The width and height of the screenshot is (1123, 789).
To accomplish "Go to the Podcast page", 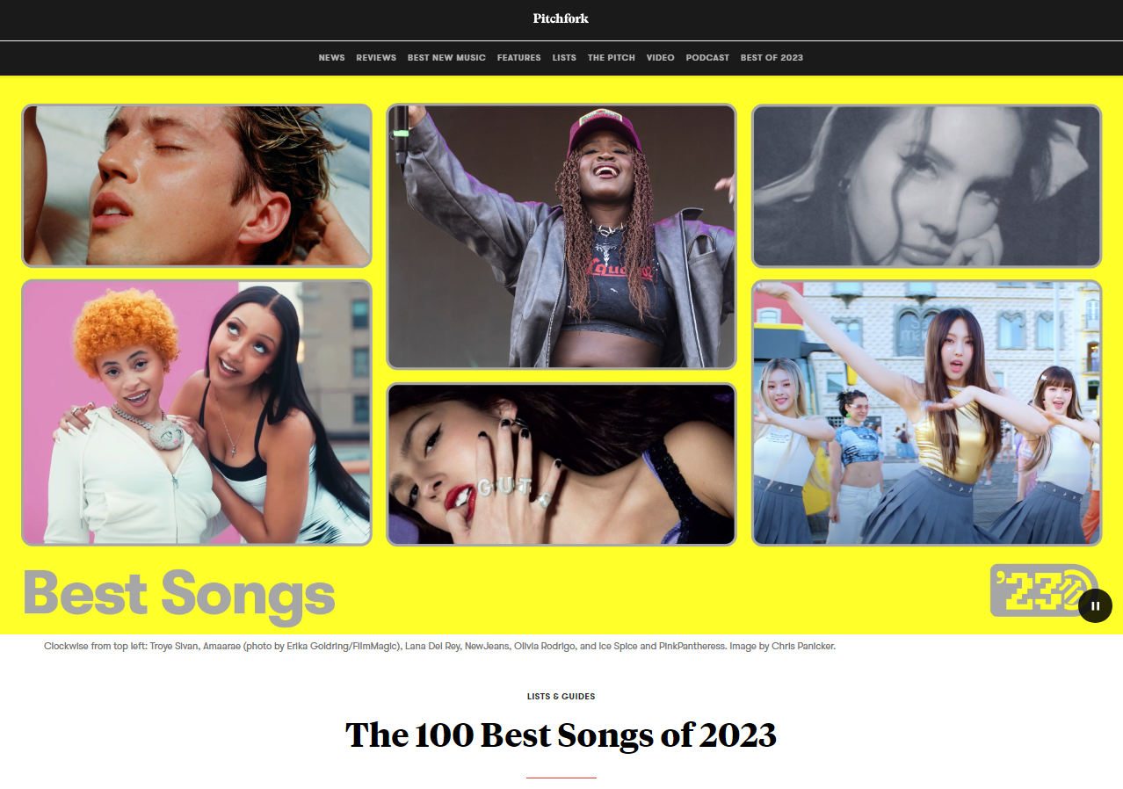I will tap(707, 58).
